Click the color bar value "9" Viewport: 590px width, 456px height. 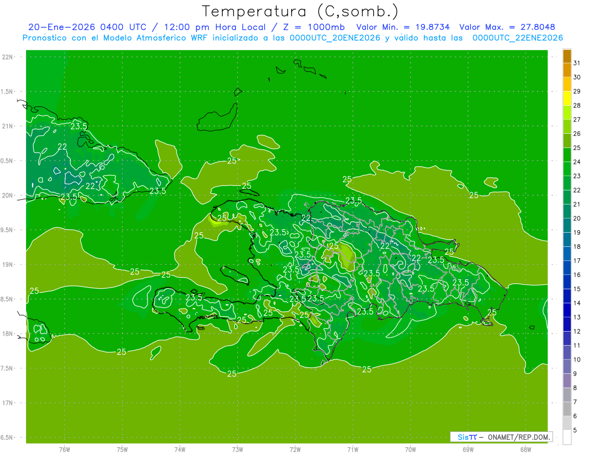[575, 374]
